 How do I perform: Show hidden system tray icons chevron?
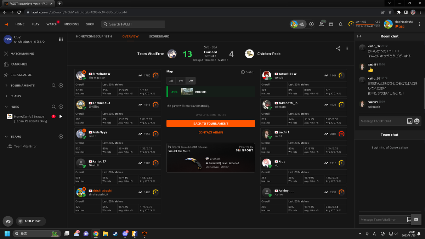click(x=360, y=234)
